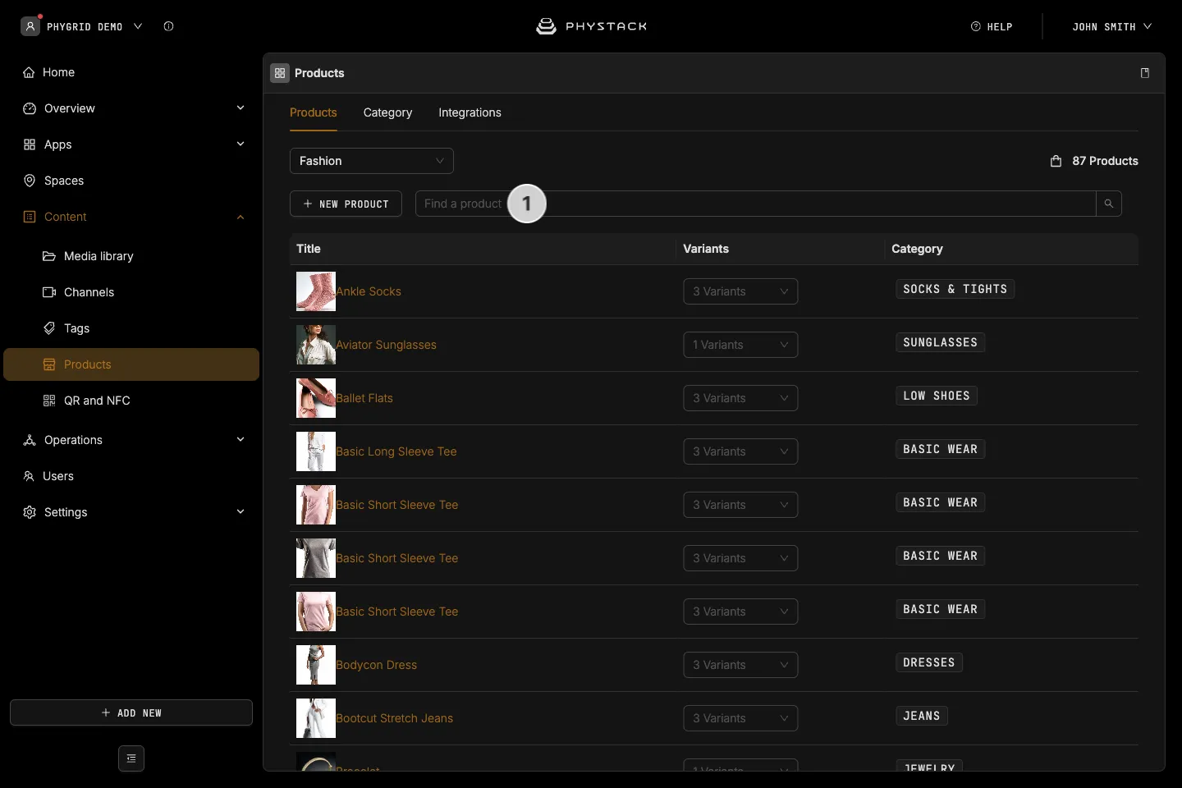1182x788 pixels.
Task: Click the Users icon in sidebar
Action: [x=30, y=476]
